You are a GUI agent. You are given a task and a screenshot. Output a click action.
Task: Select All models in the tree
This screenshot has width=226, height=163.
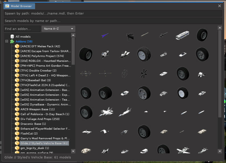coord(23,36)
